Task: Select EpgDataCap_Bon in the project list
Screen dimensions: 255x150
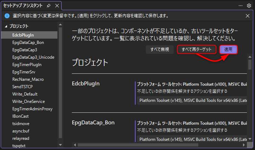Action: (x=28, y=43)
